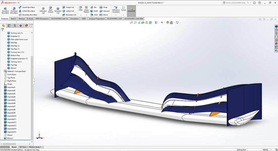Click Zoom to Area in view toolbar
278x151 pixels.
135,22
